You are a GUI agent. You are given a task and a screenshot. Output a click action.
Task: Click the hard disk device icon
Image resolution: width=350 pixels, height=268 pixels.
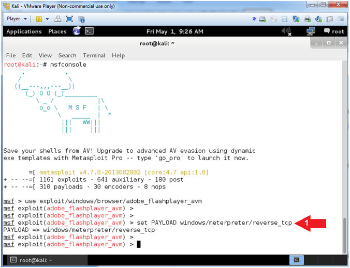coord(262,19)
